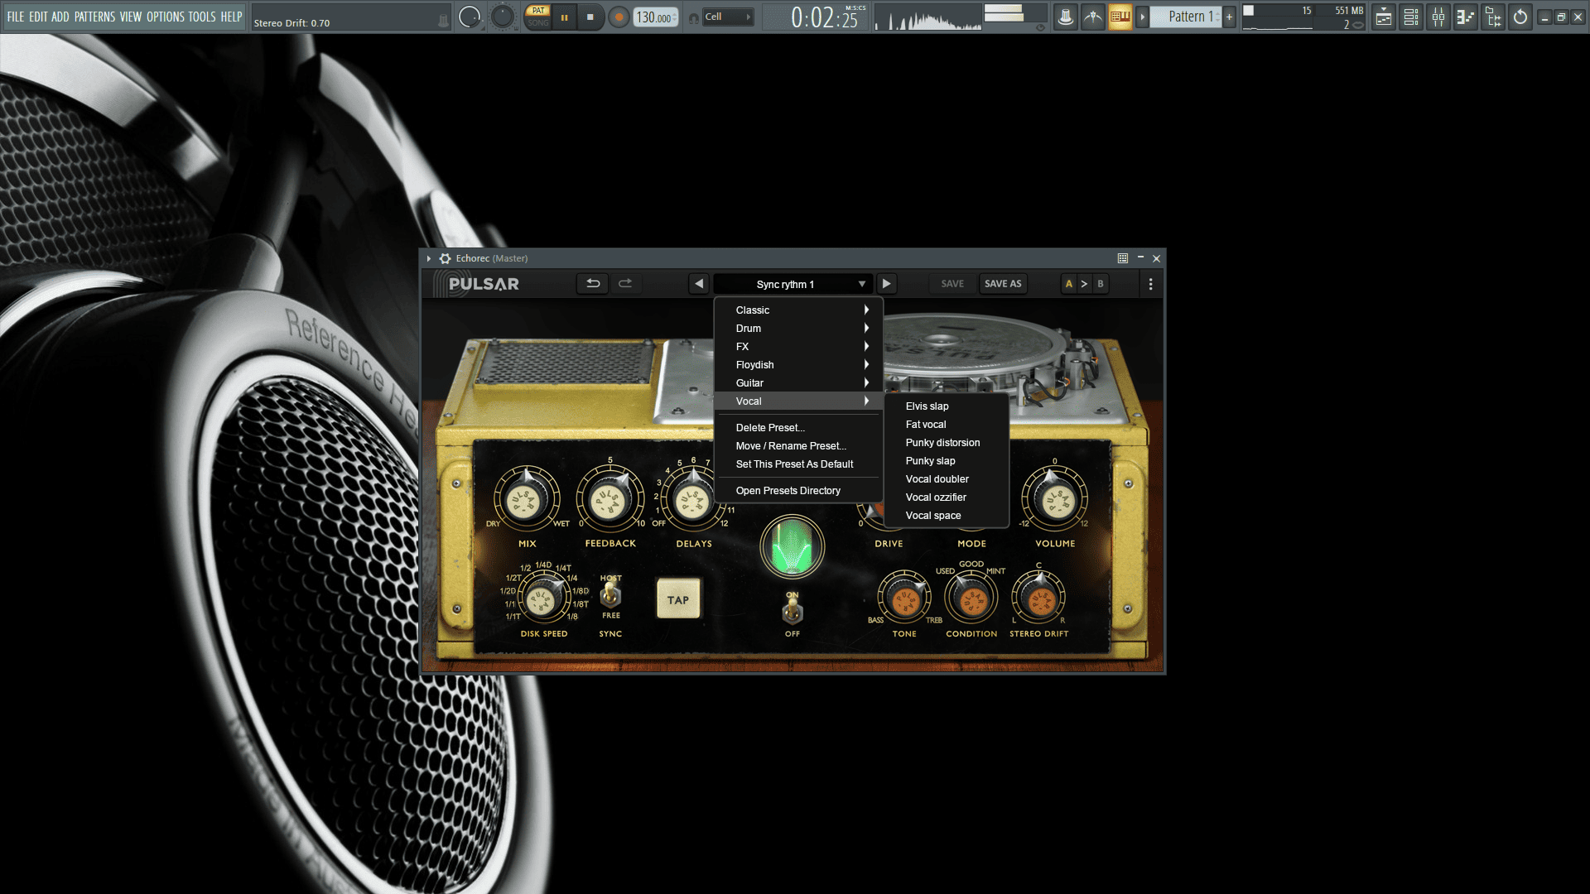Open the EDIT menu

tap(38, 17)
